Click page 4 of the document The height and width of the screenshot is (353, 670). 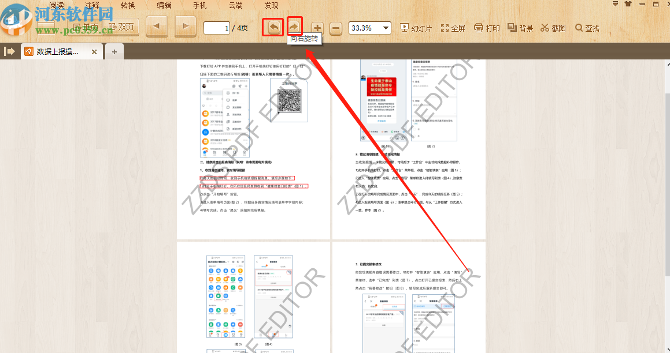pos(409,298)
